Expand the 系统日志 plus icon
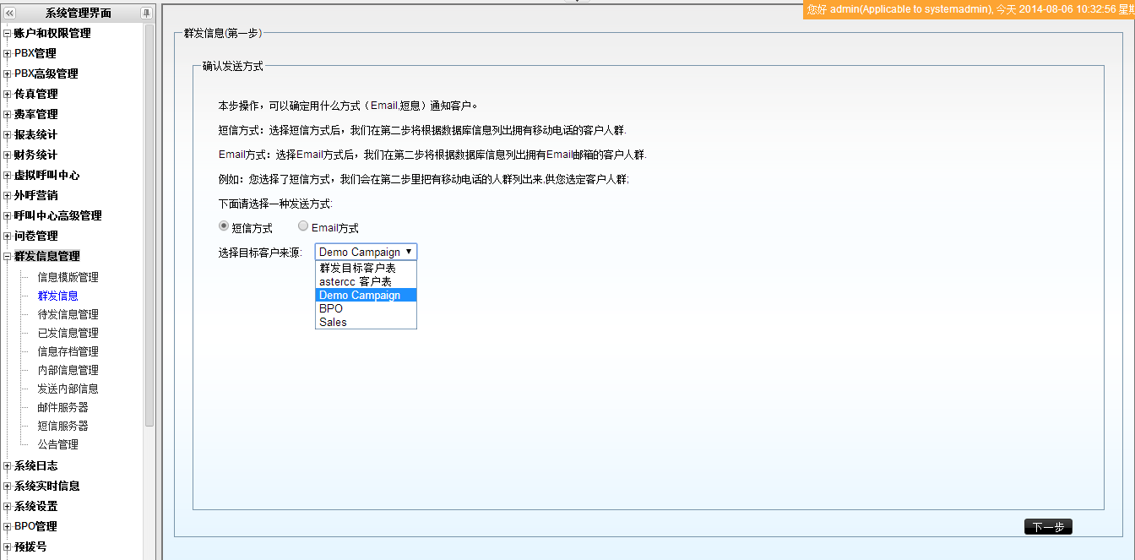1135x560 pixels. click(8, 466)
